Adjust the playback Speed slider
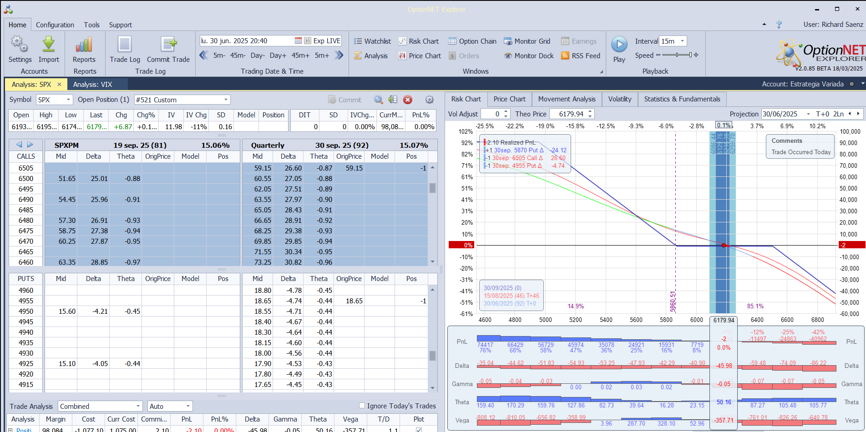This screenshot has width=866, height=432. click(x=677, y=55)
